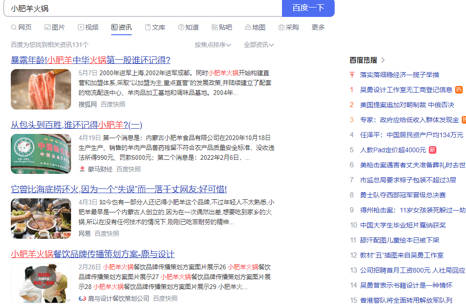Open article 暴露年龄!小肥羊中华火锅第一股
The width and height of the screenshot is (466, 305).
click(x=90, y=60)
